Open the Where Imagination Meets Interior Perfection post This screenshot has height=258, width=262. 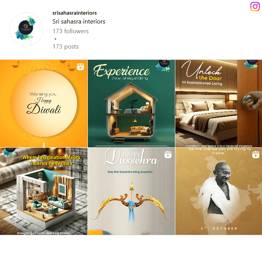(x=44, y=191)
